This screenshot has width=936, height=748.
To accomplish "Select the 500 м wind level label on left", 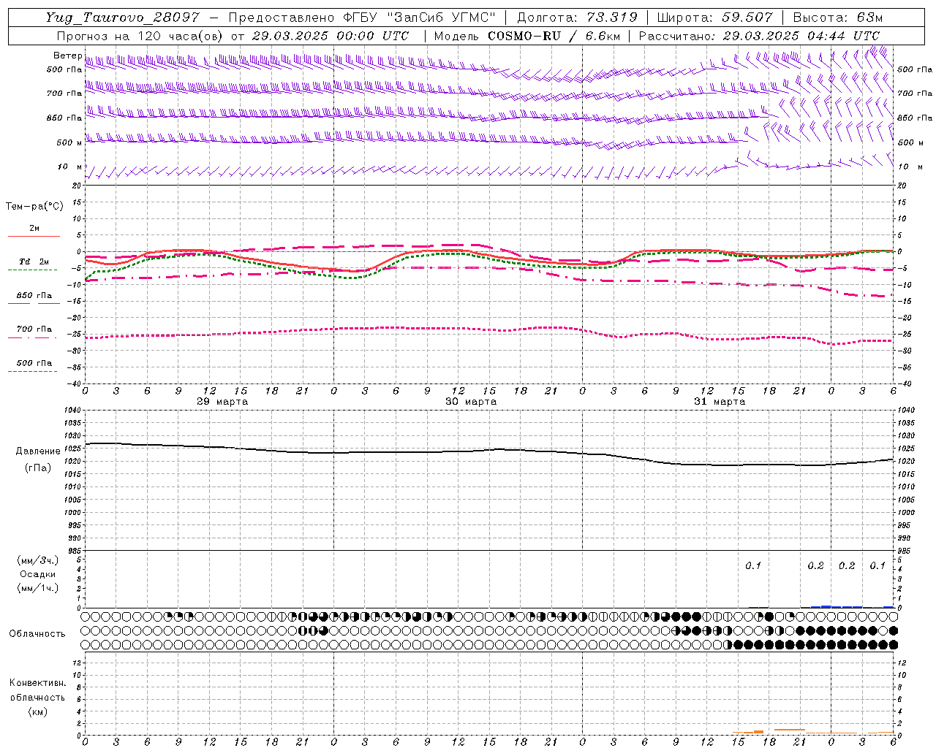I will tap(69, 142).
